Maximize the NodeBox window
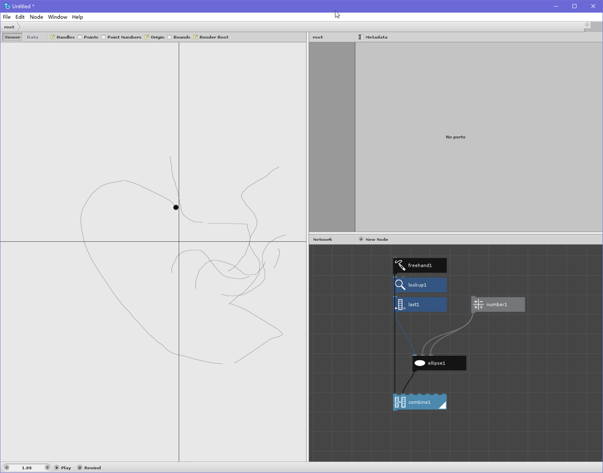 tap(575, 6)
